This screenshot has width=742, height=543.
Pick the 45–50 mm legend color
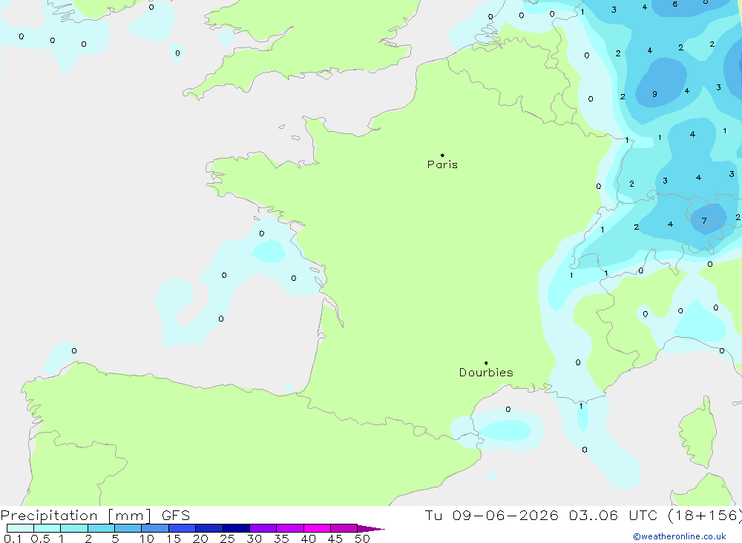pos(344,528)
